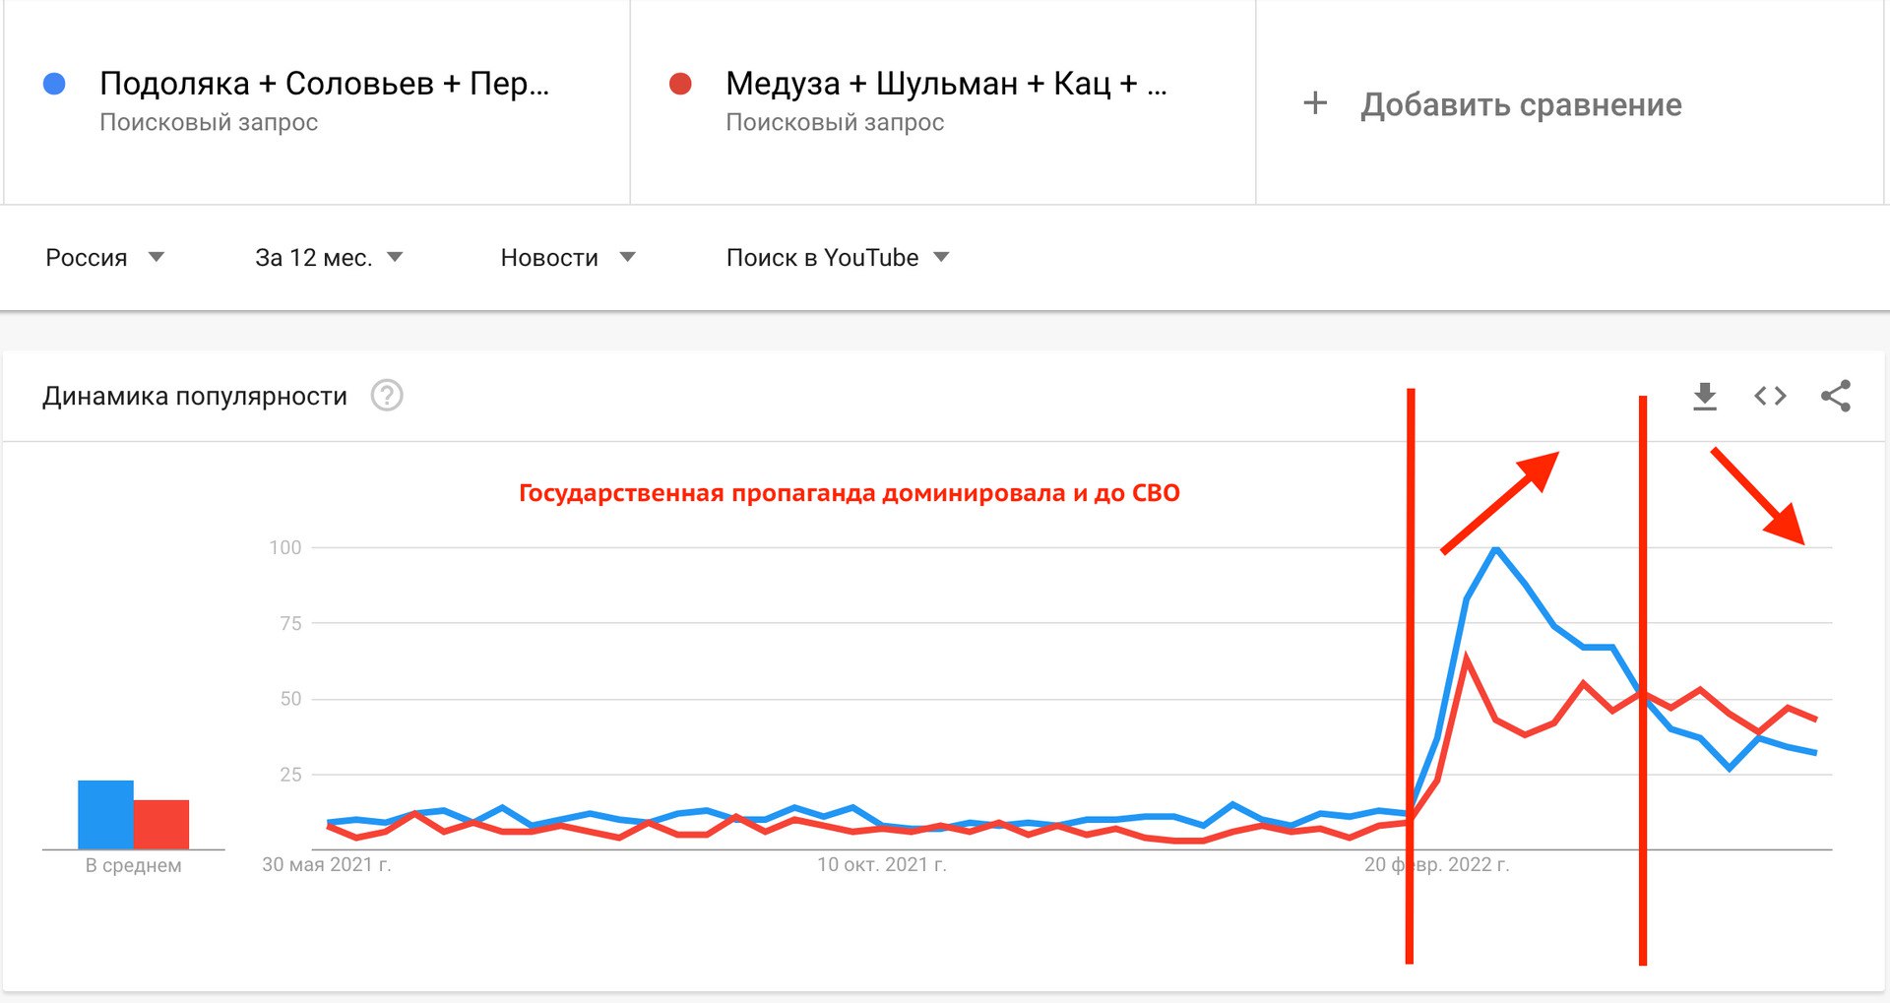1890x1003 pixels.
Task: Share the popularity dynamics chart
Action: point(1837,396)
